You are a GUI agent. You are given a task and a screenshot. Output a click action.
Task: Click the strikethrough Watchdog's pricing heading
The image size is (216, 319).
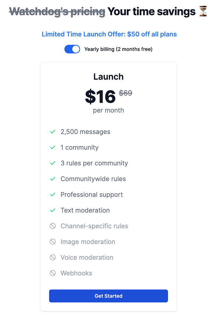(57, 12)
